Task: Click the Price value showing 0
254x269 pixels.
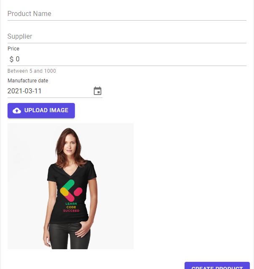Action: click(18, 59)
